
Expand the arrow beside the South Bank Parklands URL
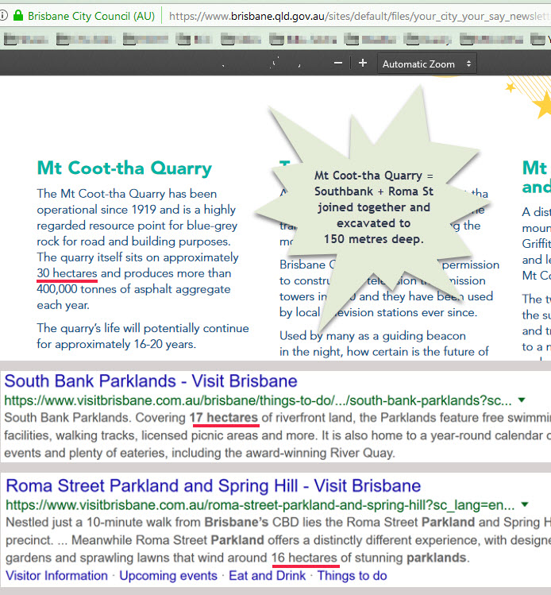pyautogui.click(x=522, y=400)
